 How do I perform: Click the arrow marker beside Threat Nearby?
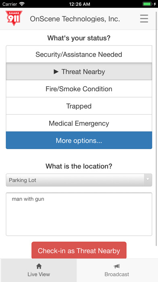56,72
